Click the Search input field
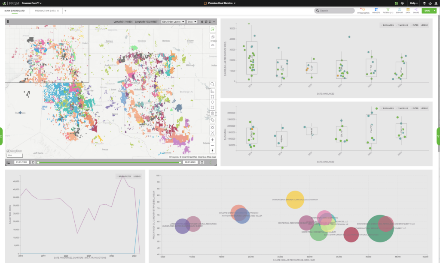 point(334,10)
